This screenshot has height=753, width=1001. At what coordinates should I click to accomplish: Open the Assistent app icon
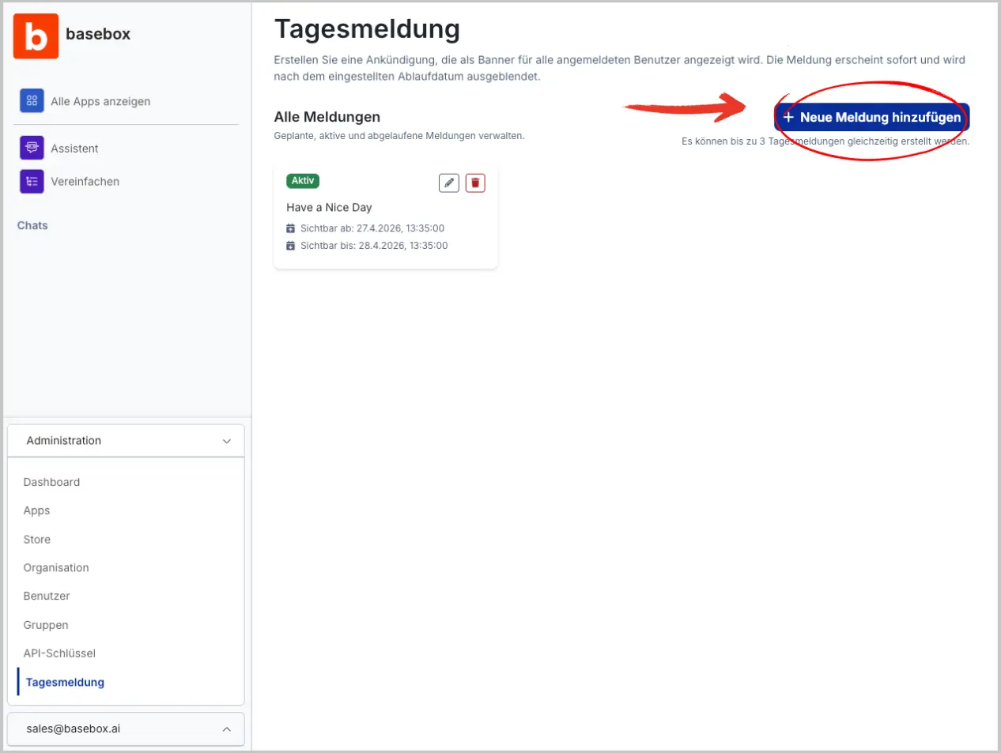32,148
